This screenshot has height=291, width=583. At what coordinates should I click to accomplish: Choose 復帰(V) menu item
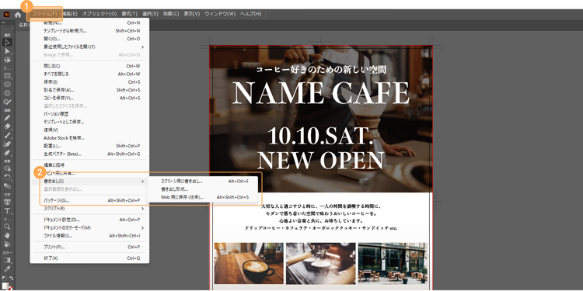(89, 130)
